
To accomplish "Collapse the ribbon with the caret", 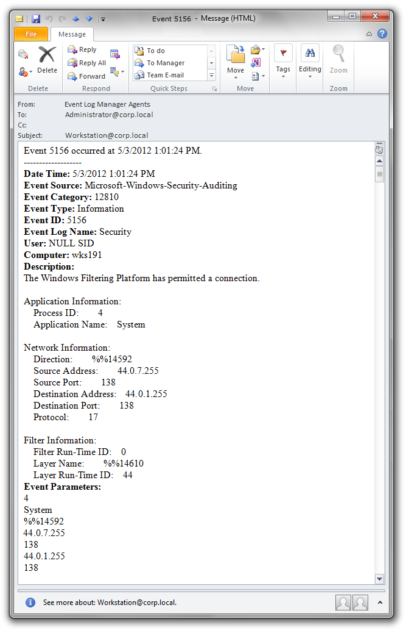I will click(369, 34).
